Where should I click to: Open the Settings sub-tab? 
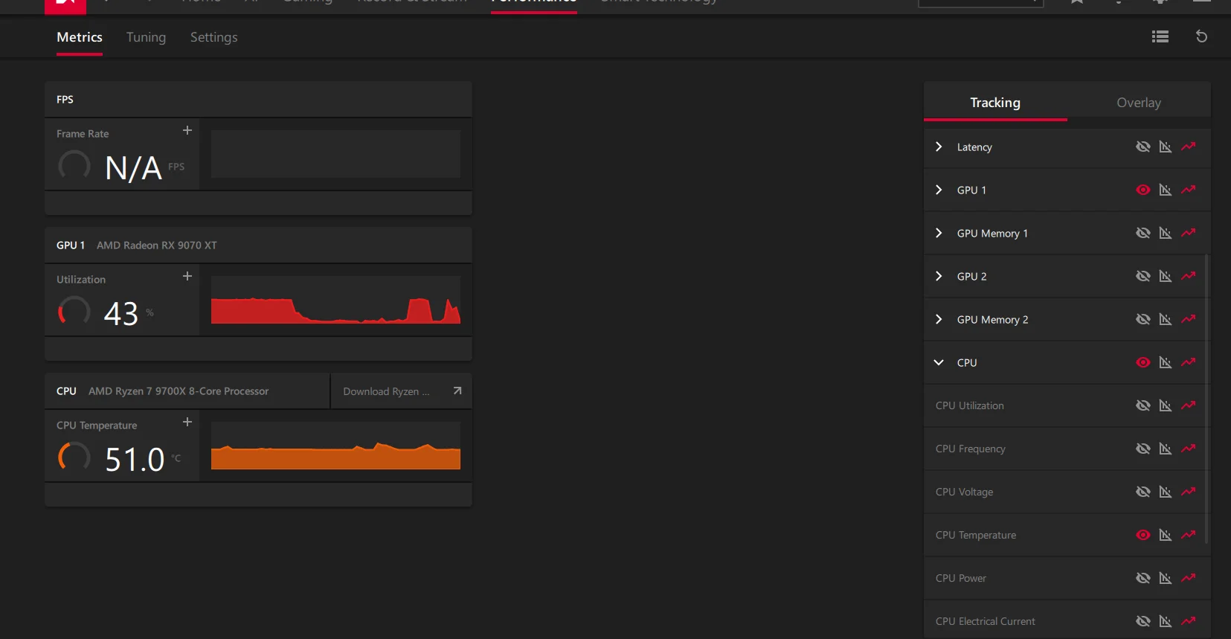point(213,37)
